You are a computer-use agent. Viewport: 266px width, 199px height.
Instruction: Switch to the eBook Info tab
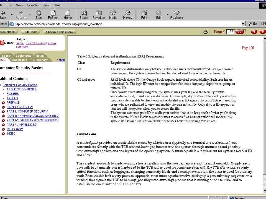pos(19,60)
